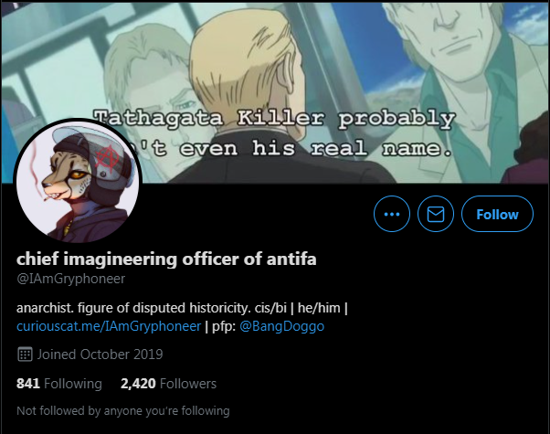Click the 'Tathagata Killer probably' subtitle text
Viewport: 550px width, 434px height.
[275, 118]
